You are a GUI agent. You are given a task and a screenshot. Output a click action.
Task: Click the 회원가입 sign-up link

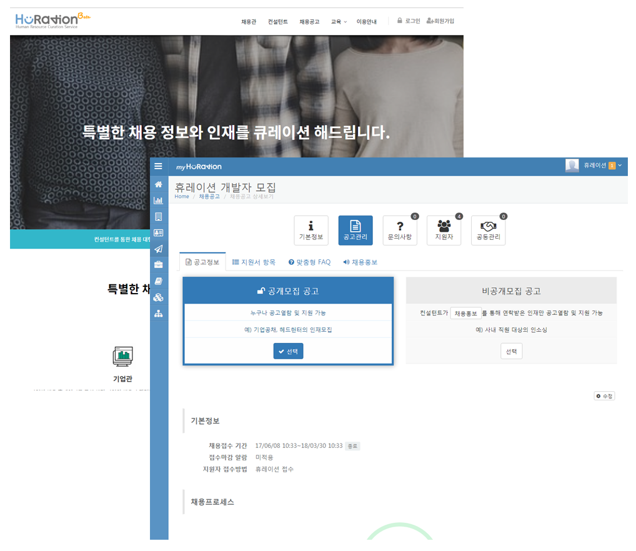[440, 21]
